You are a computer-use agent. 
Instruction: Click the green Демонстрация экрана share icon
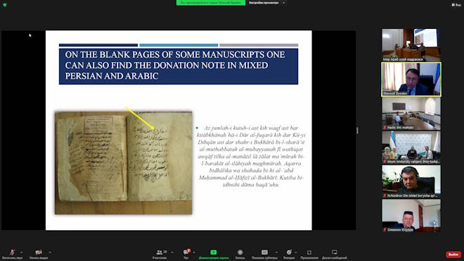coord(213,253)
